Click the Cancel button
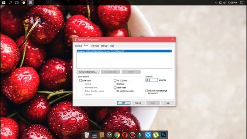The image size is (247, 139). tap(138, 103)
